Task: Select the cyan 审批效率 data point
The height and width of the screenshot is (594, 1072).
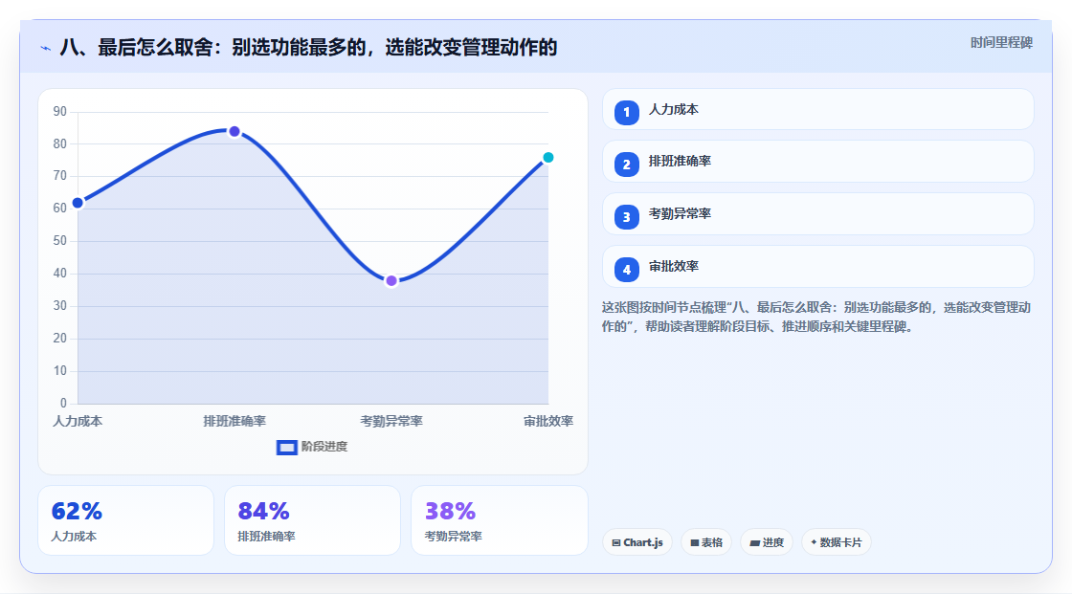Action: pos(547,158)
